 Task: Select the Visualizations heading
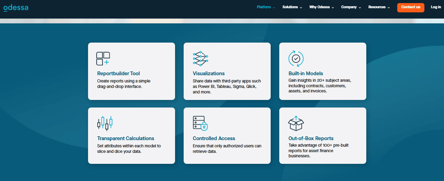pyautogui.click(x=209, y=73)
